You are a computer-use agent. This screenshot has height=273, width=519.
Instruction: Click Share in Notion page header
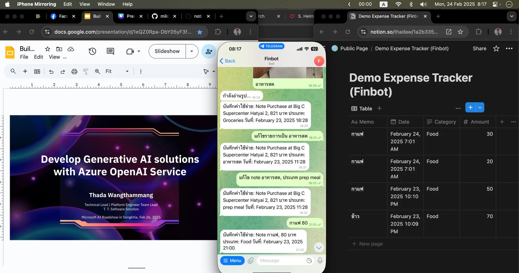(x=479, y=49)
